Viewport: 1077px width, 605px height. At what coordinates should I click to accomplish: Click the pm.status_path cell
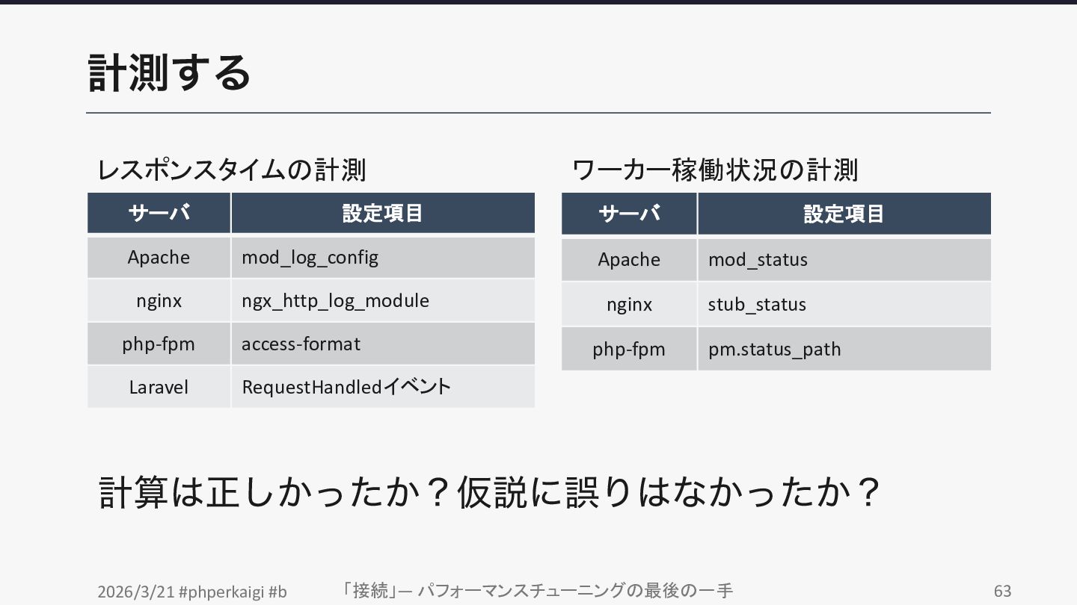point(844,349)
